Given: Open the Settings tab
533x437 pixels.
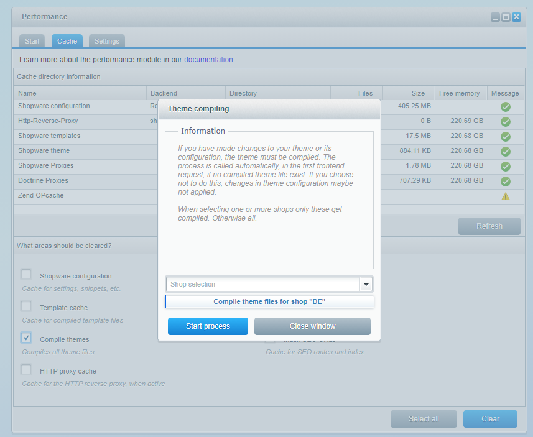Looking at the screenshot, I should coord(107,41).
